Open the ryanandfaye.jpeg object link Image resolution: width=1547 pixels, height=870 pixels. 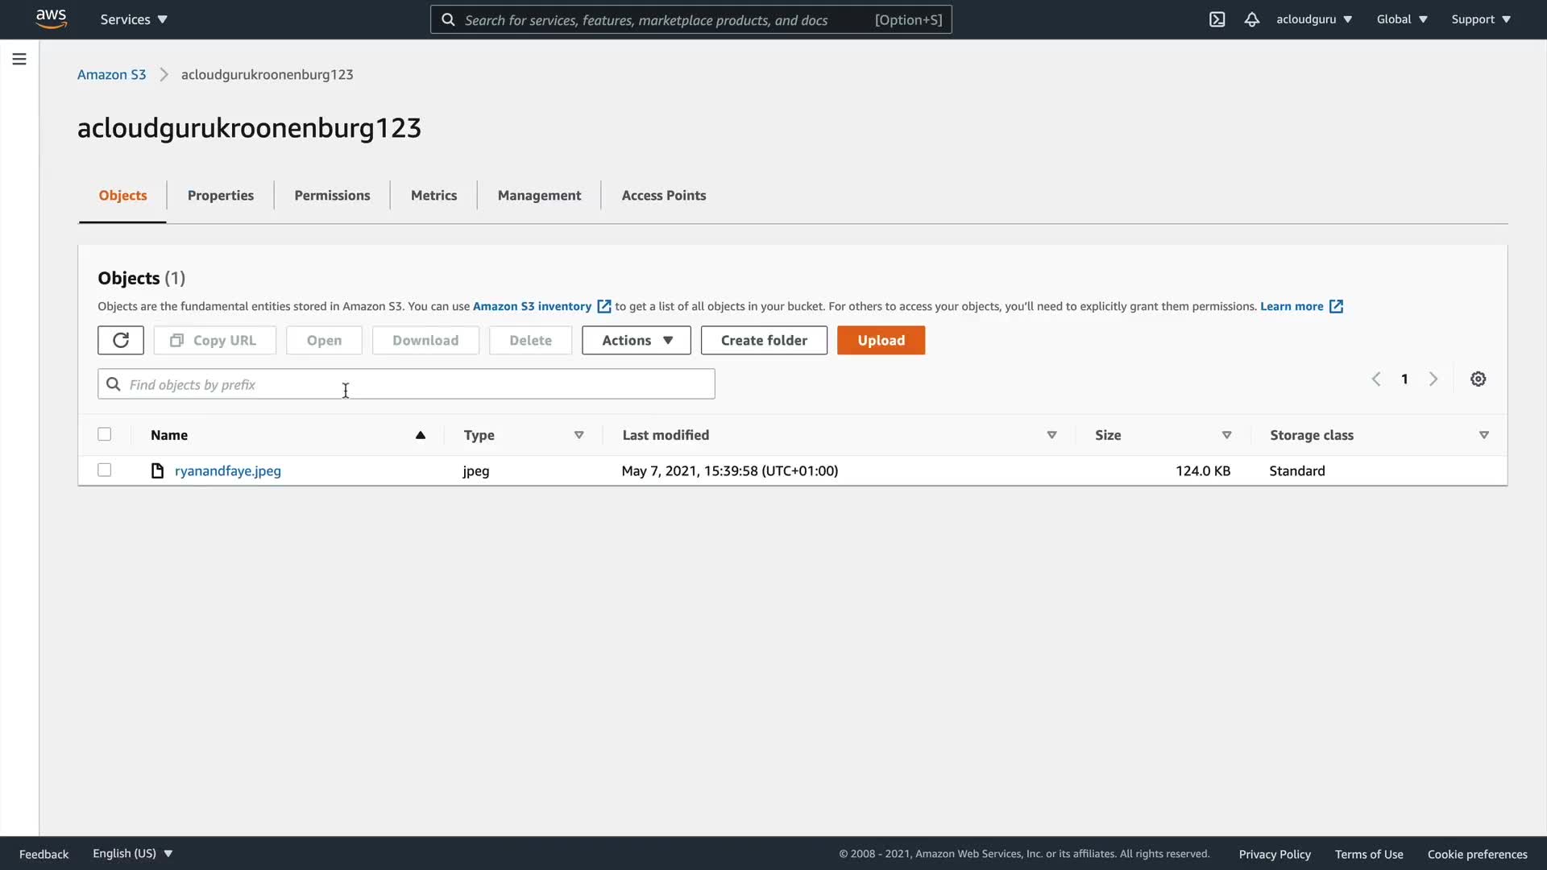(x=227, y=470)
